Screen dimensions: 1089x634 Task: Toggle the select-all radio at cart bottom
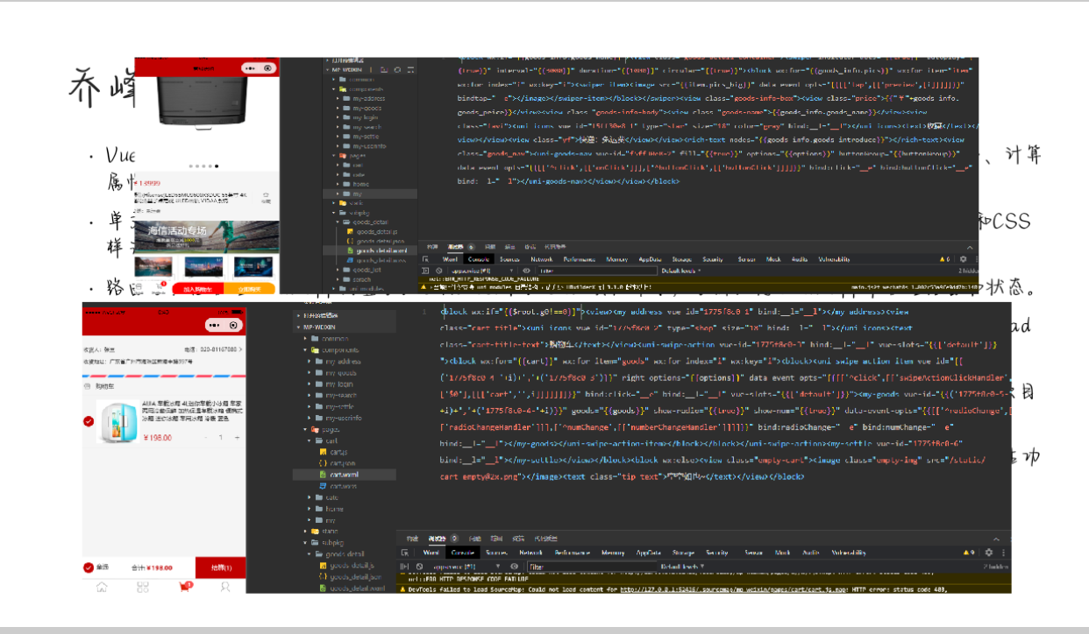click(88, 567)
